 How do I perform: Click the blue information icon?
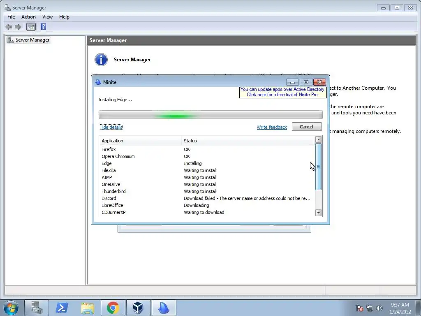pyautogui.click(x=101, y=60)
